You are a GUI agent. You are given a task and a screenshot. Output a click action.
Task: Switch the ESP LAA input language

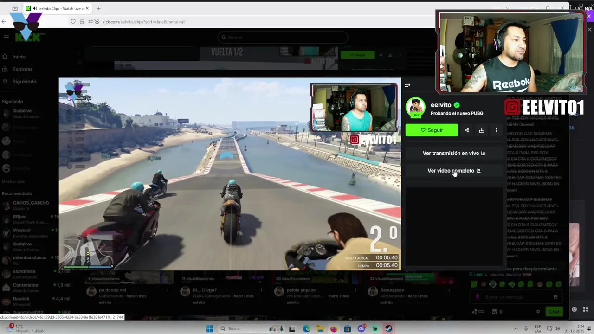point(538,328)
